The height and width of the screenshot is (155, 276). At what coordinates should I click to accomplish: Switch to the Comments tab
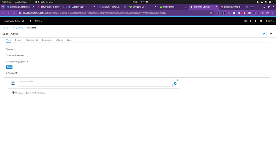click(x=47, y=40)
